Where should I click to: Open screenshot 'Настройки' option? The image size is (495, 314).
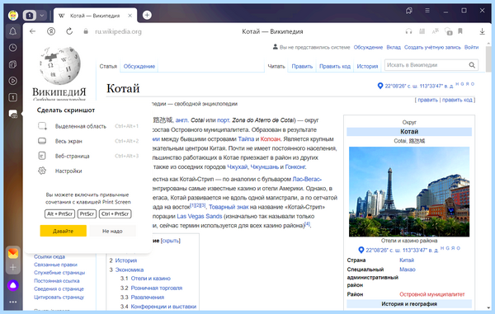pos(68,171)
